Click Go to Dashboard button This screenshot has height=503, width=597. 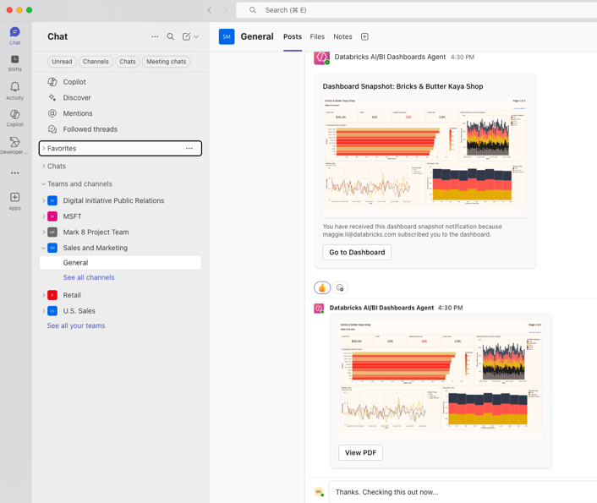coord(357,252)
